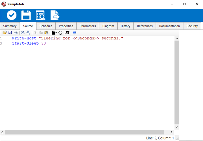Click the value 30 after Start-Sleep

(x=43, y=43)
